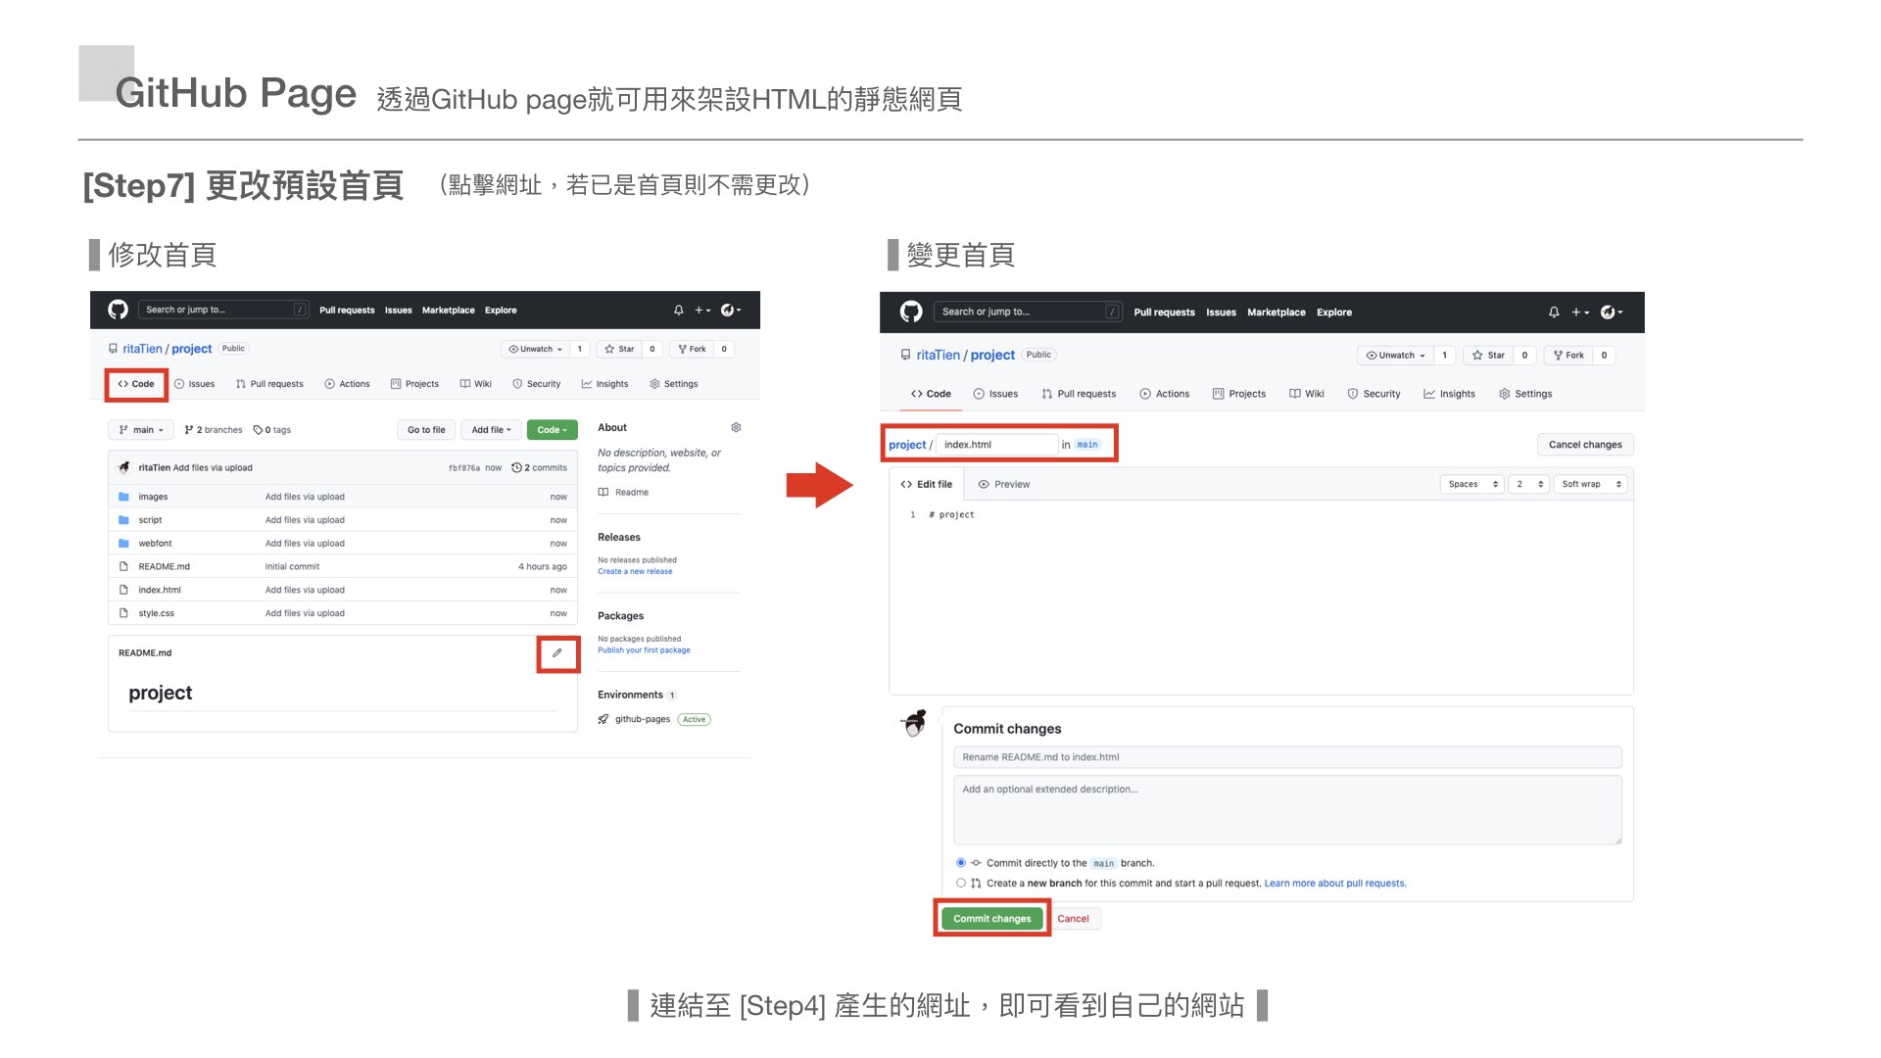The width and height of the screenshot is (1881, 1058).
Task: Open the Soft wrap dropdown
Action: 1590,485
